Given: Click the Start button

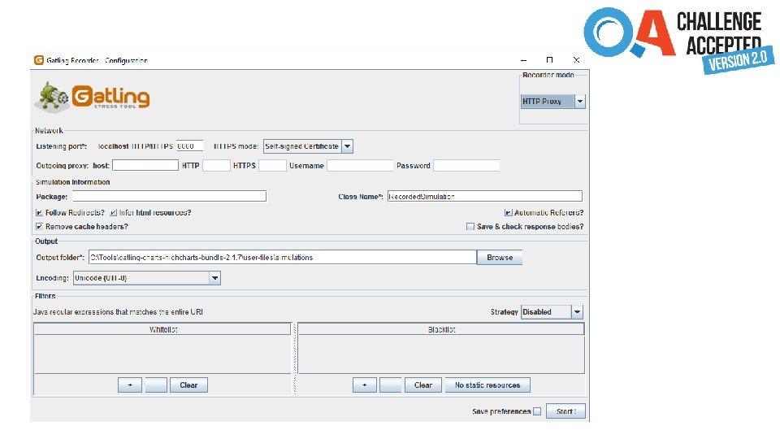Looking at the screenshot, I should [x=565, y=411].
